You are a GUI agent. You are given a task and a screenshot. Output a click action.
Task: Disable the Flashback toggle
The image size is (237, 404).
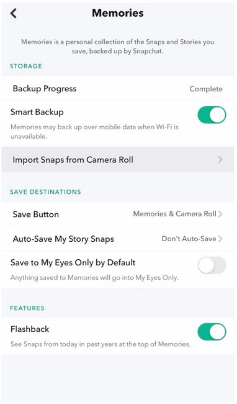212,332
